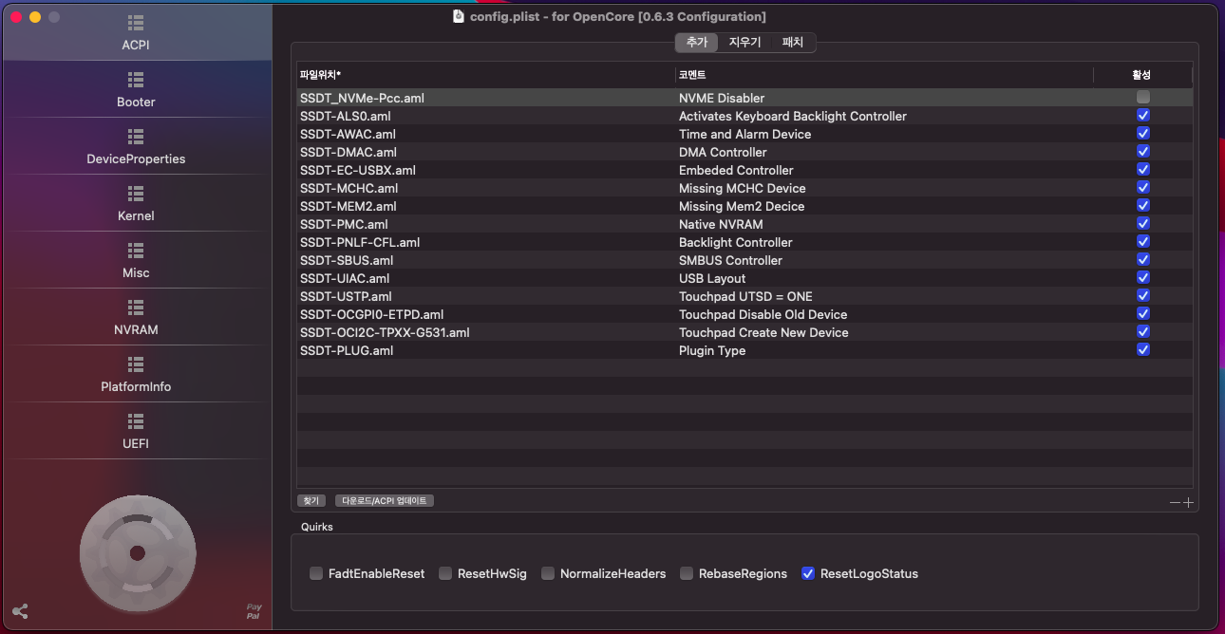Open the Misc section icon
This screenshot has height=634, width=1225.
136,250
